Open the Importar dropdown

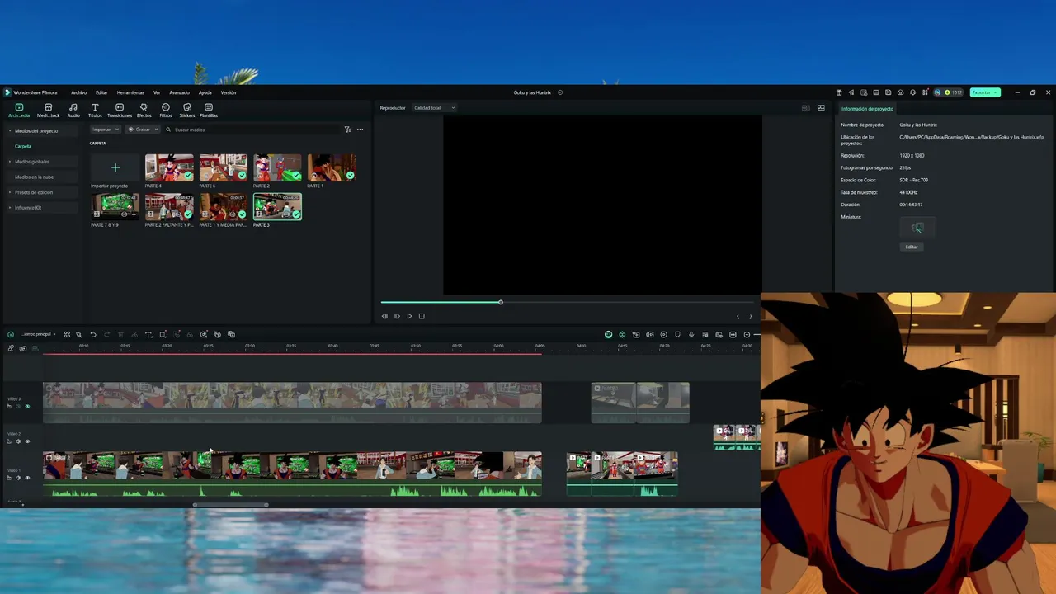pos(105,130)
